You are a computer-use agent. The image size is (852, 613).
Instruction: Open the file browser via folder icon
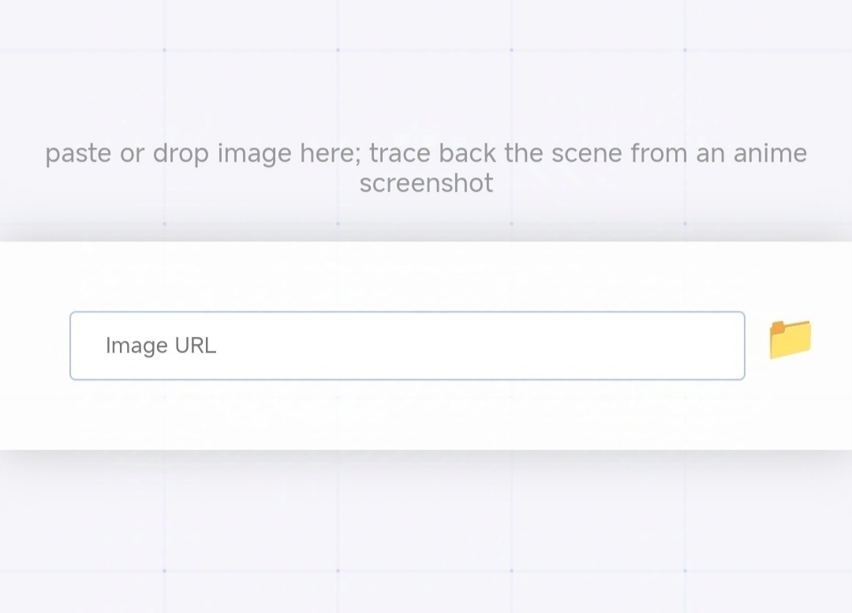[790, 339]
